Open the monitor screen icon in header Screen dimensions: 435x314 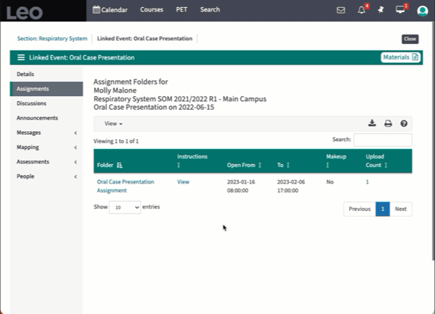point(400,10)
